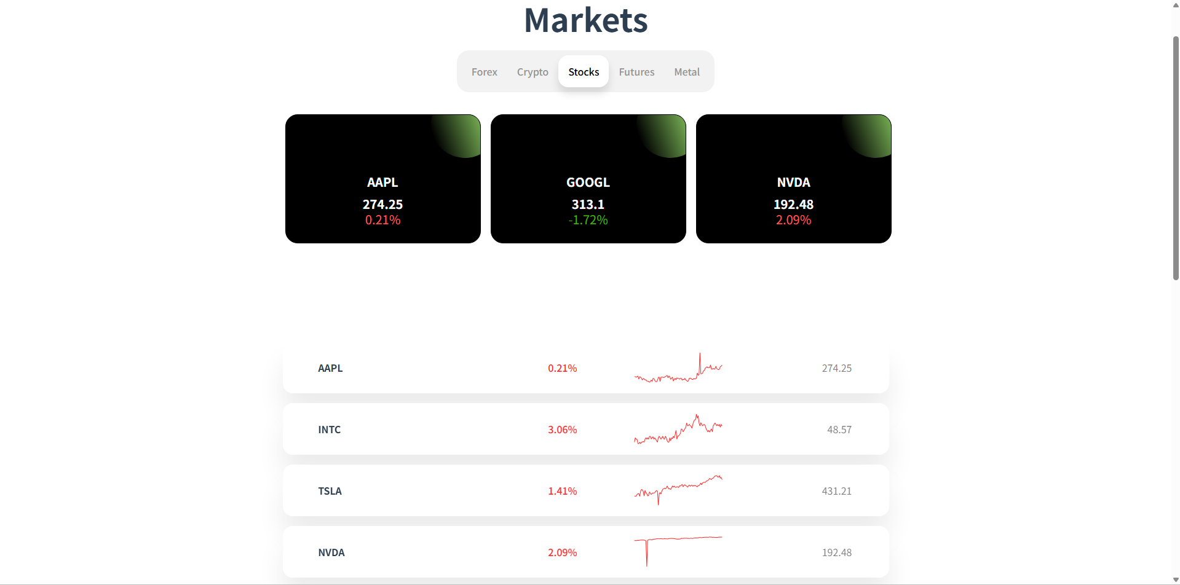Click the AAPL sparkline chart
Viewport: 1180px width, 585px height.
(x=678, y=369)
